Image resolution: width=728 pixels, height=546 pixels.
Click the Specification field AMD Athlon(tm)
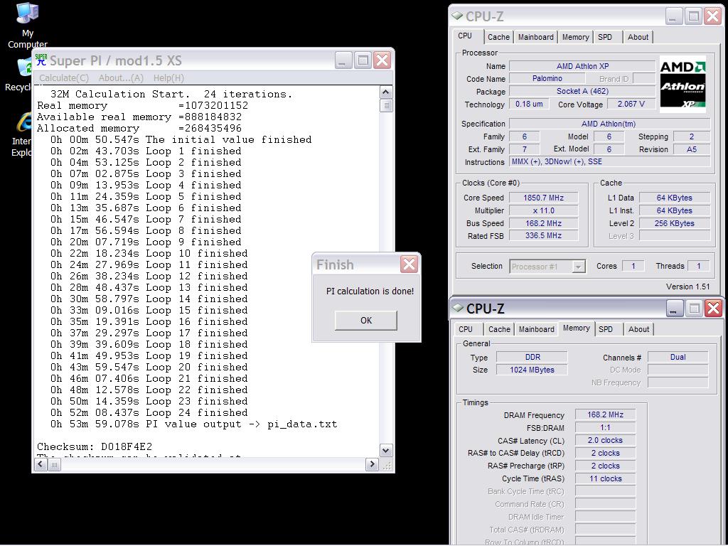[609, 124]
